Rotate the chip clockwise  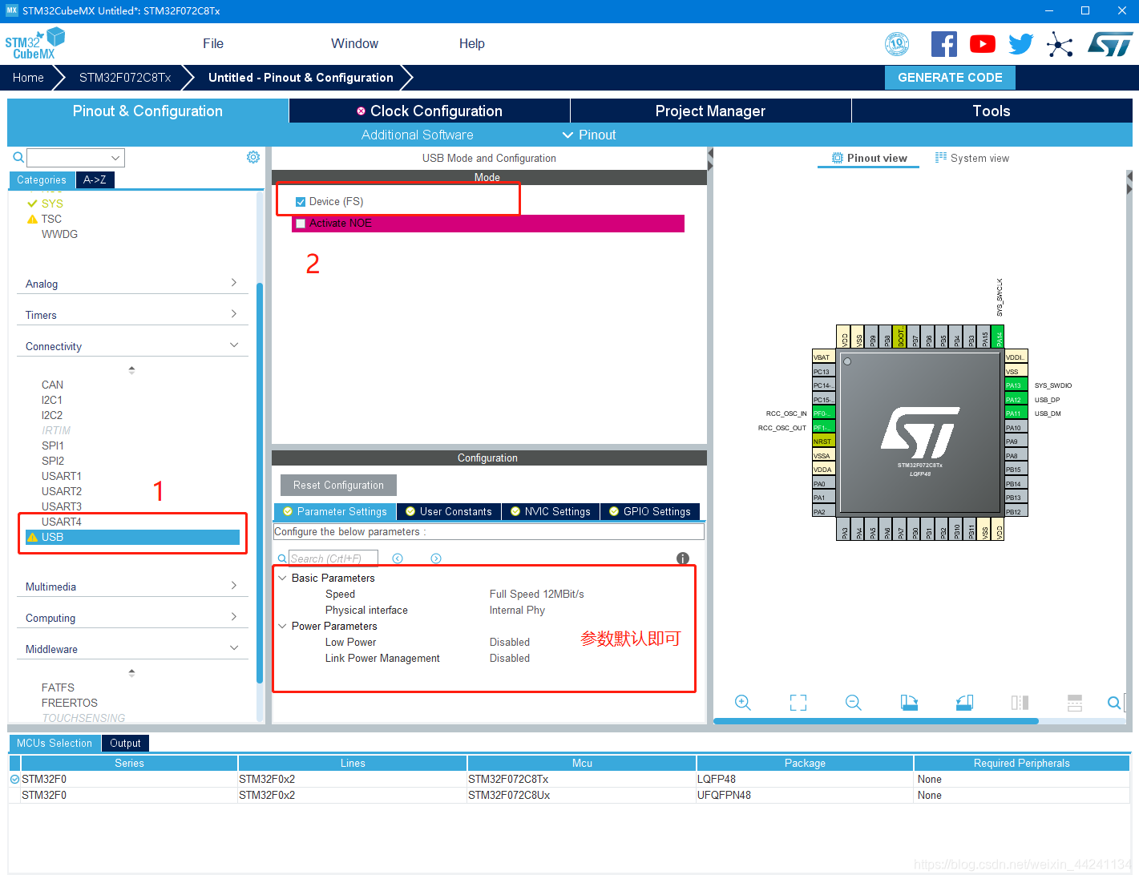(909, 703)
